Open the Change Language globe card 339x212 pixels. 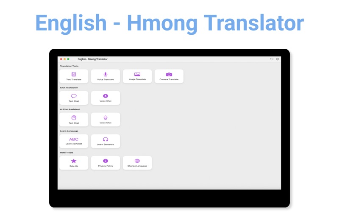[137, 163]
